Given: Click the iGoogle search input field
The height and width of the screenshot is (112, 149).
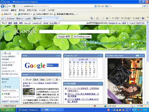Looking at the screenshot, I should click(x=74, y=32).
